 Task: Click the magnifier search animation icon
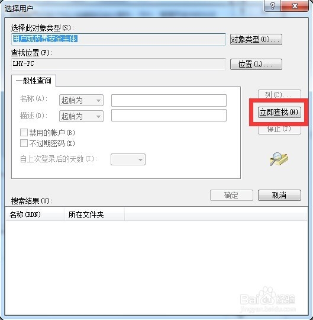pos(279,159)
